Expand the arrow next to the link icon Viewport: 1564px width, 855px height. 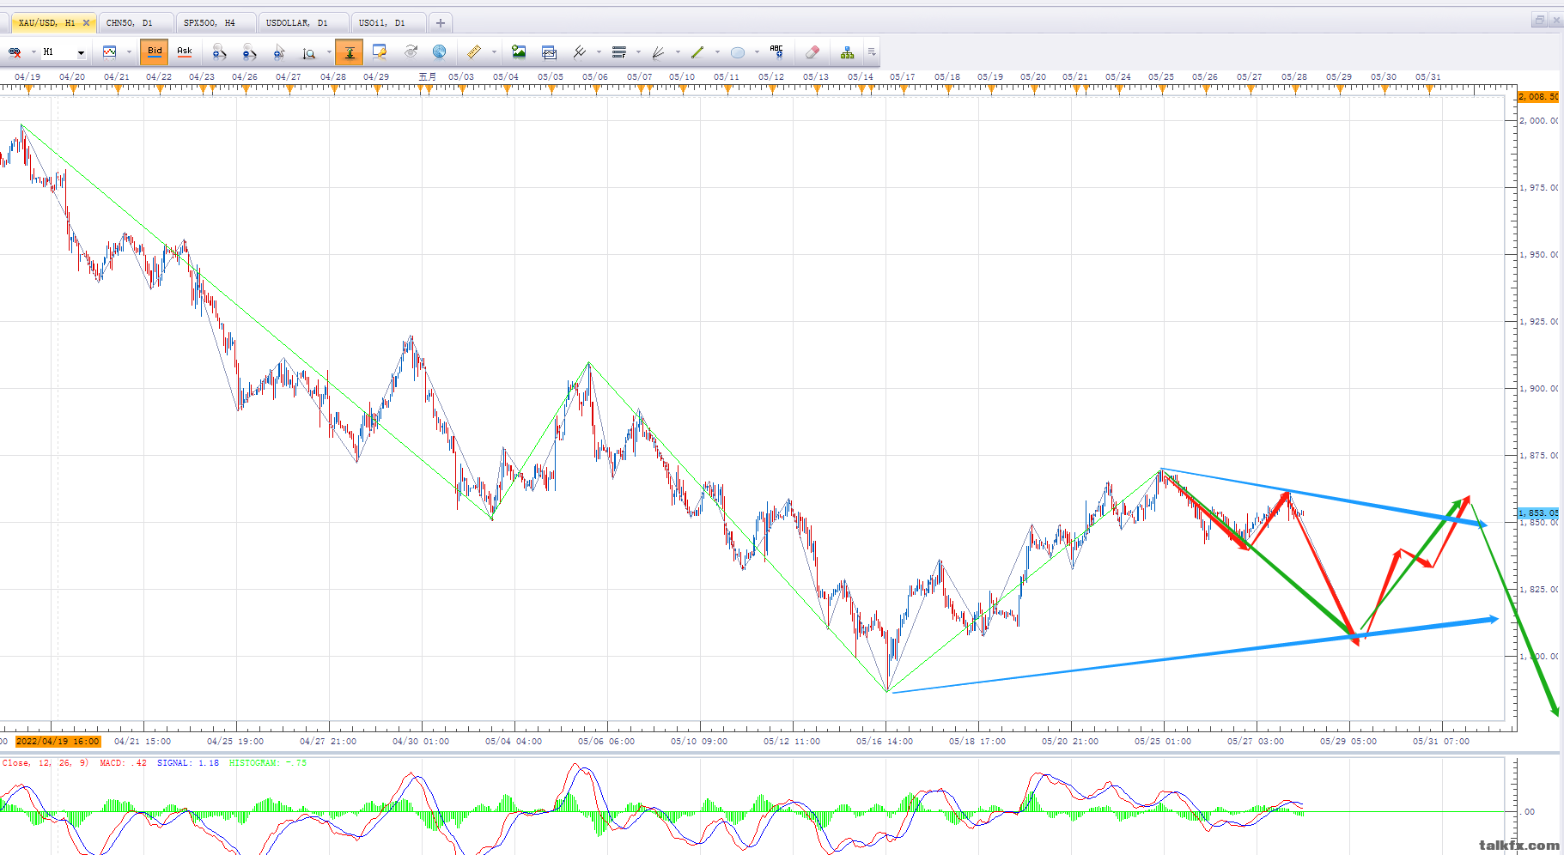coord(33,52)
